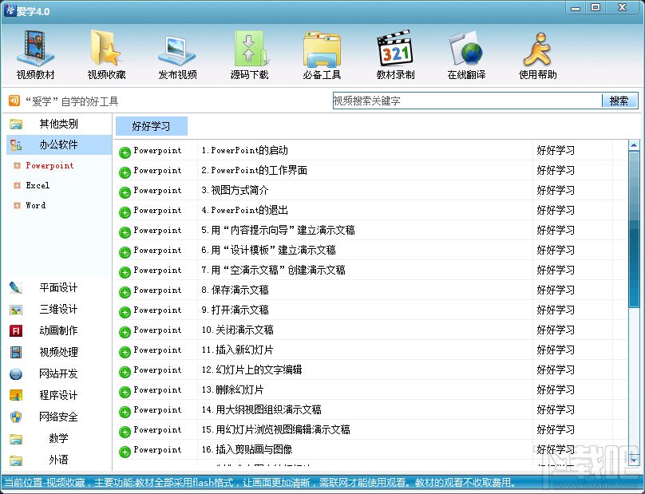Open lesson 11.插入新幻灯片

(237, 350)
